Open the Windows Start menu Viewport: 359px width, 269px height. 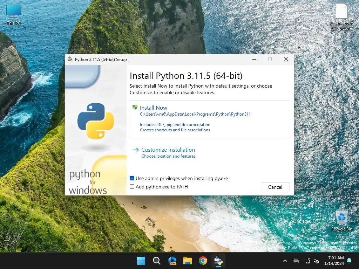141,261
